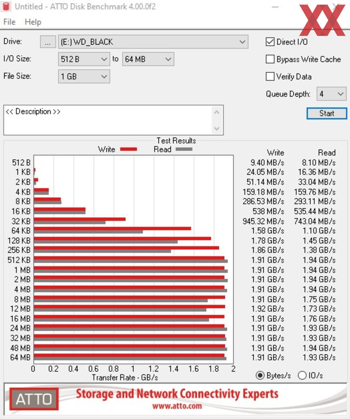Click the 743.04 MB/s read value
350x419 pixels.
point(315,221)
